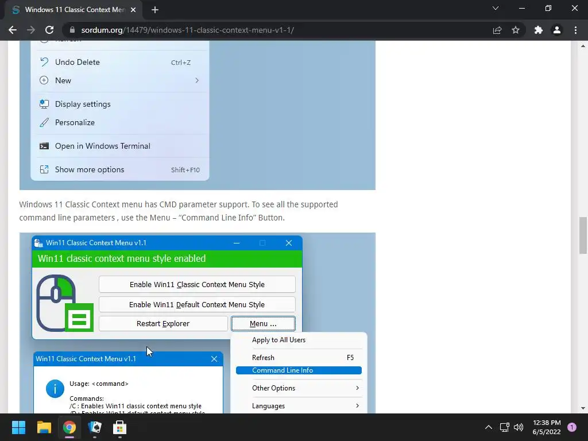Open Chrome three-dot menu
The image size is (588, 441).
tap(575, 30)
